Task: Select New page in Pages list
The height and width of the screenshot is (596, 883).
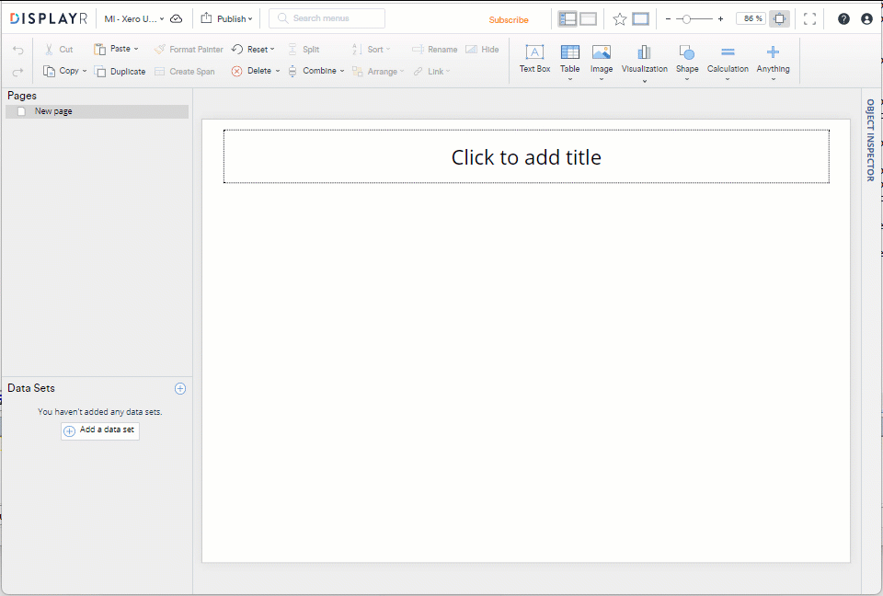Action: pos(97,111)
